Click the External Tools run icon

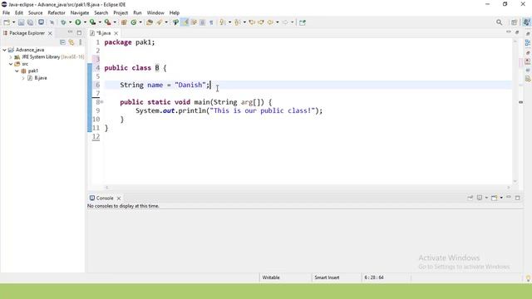coord(107,22)
